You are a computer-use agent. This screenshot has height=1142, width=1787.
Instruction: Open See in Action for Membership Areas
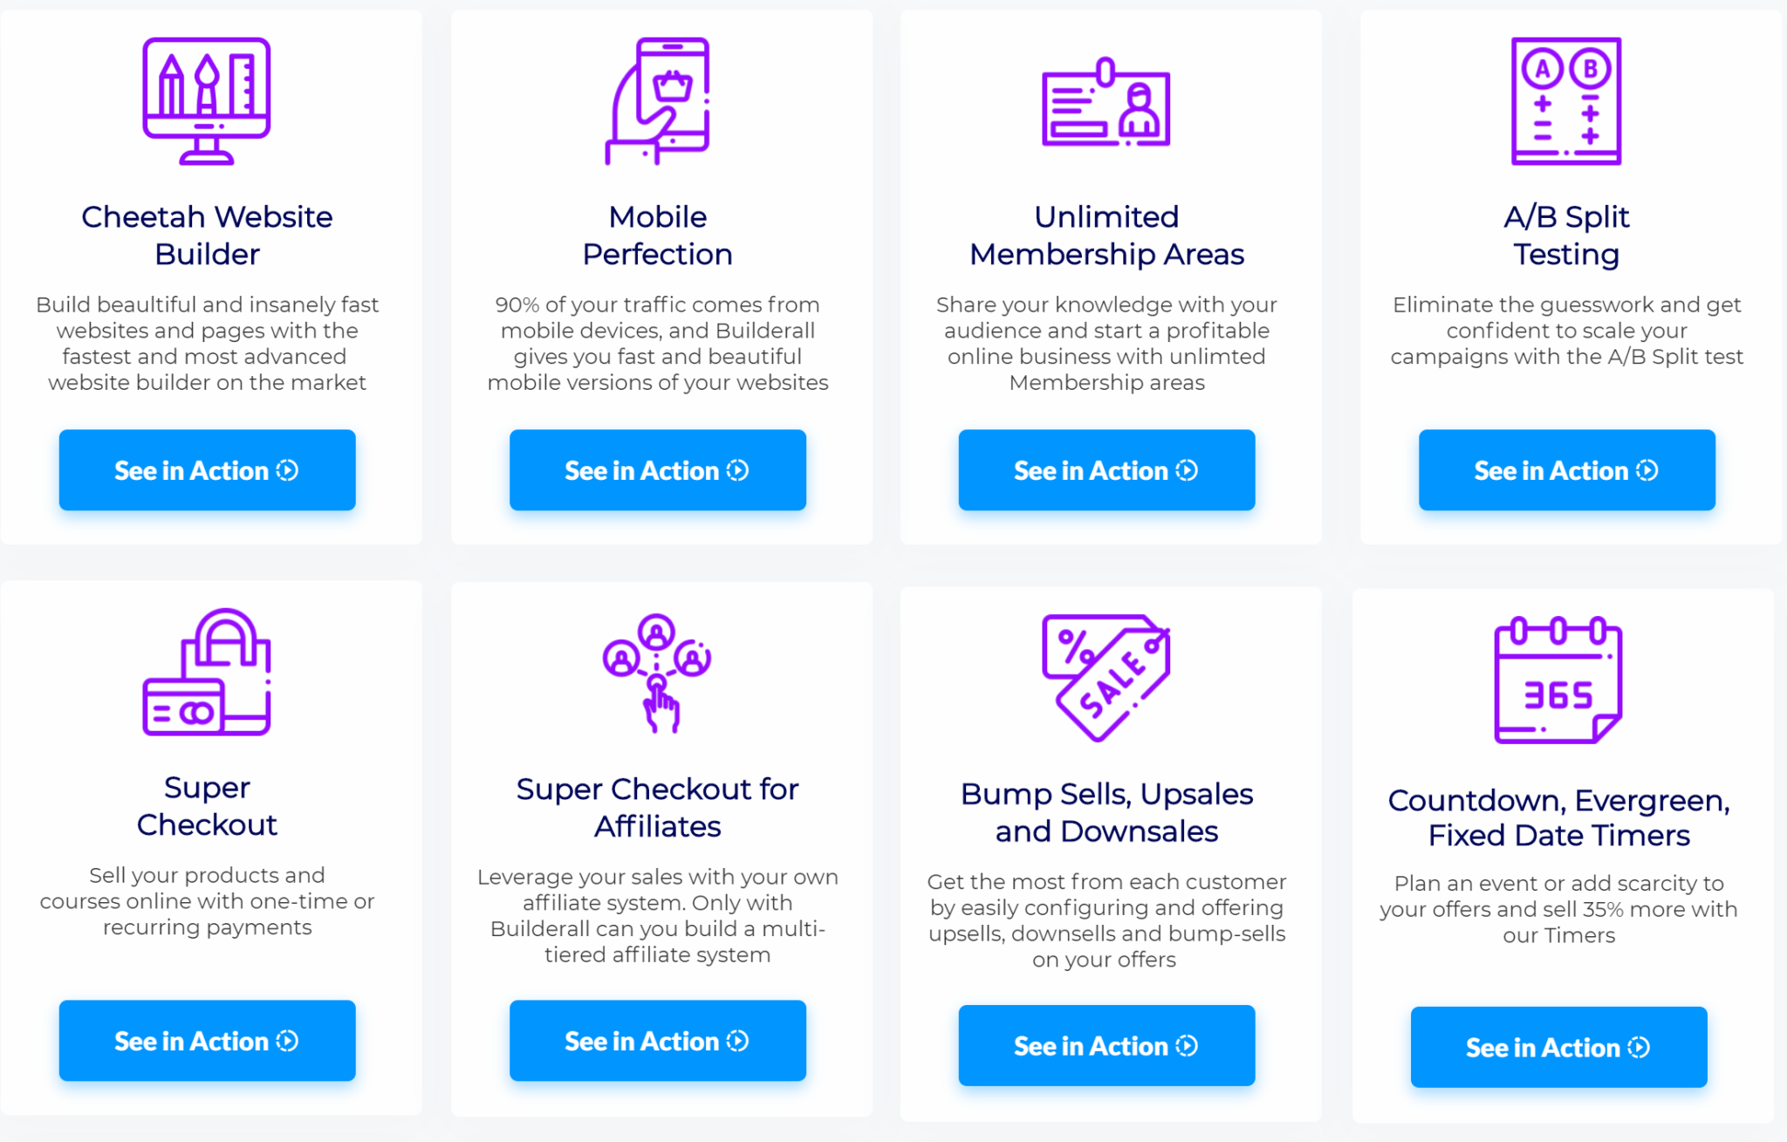click(1106, 470)
